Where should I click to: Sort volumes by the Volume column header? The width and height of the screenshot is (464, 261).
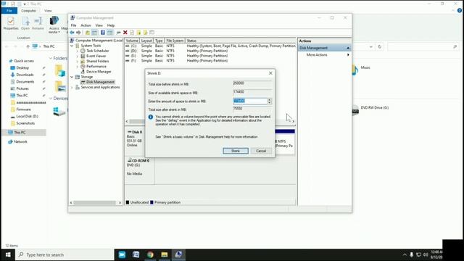pyautogui.click(x=132, y=41)
